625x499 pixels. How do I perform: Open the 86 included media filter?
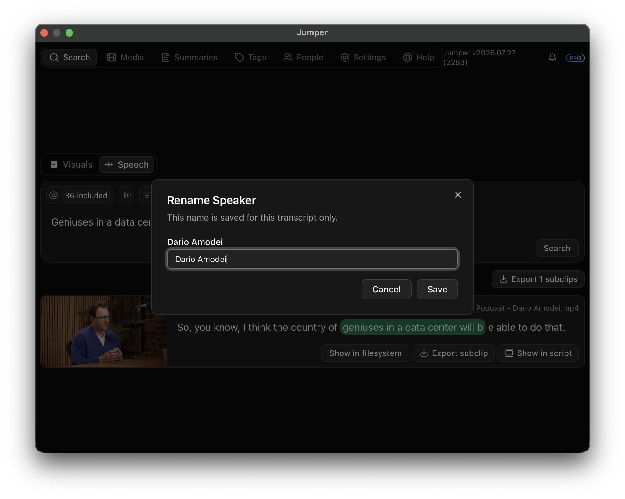80,195
